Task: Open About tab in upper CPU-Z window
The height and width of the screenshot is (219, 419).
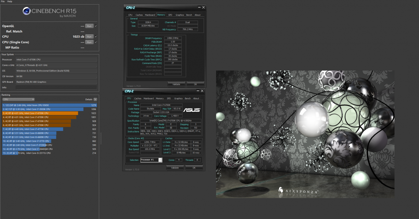Action: click(x=198, y=15)
